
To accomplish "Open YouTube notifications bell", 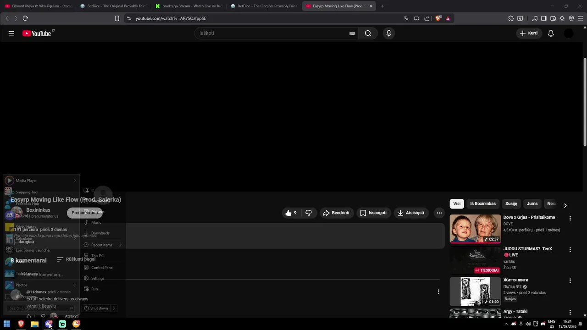I will [551, 33].
